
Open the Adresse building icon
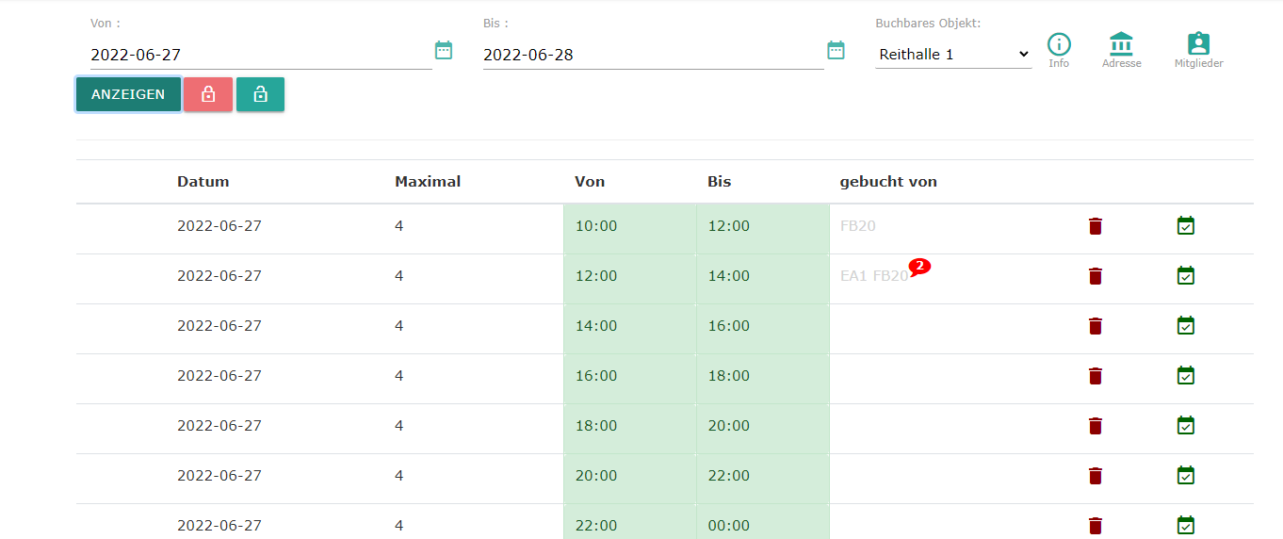tap(1121, 45)
